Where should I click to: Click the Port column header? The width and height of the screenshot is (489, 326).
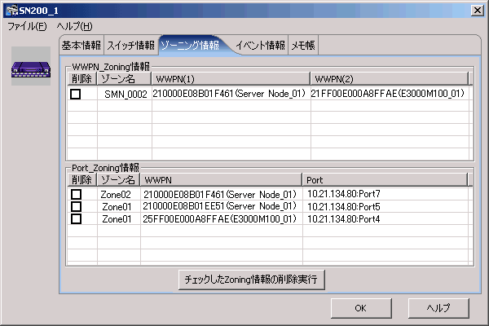tap(385, 180)
